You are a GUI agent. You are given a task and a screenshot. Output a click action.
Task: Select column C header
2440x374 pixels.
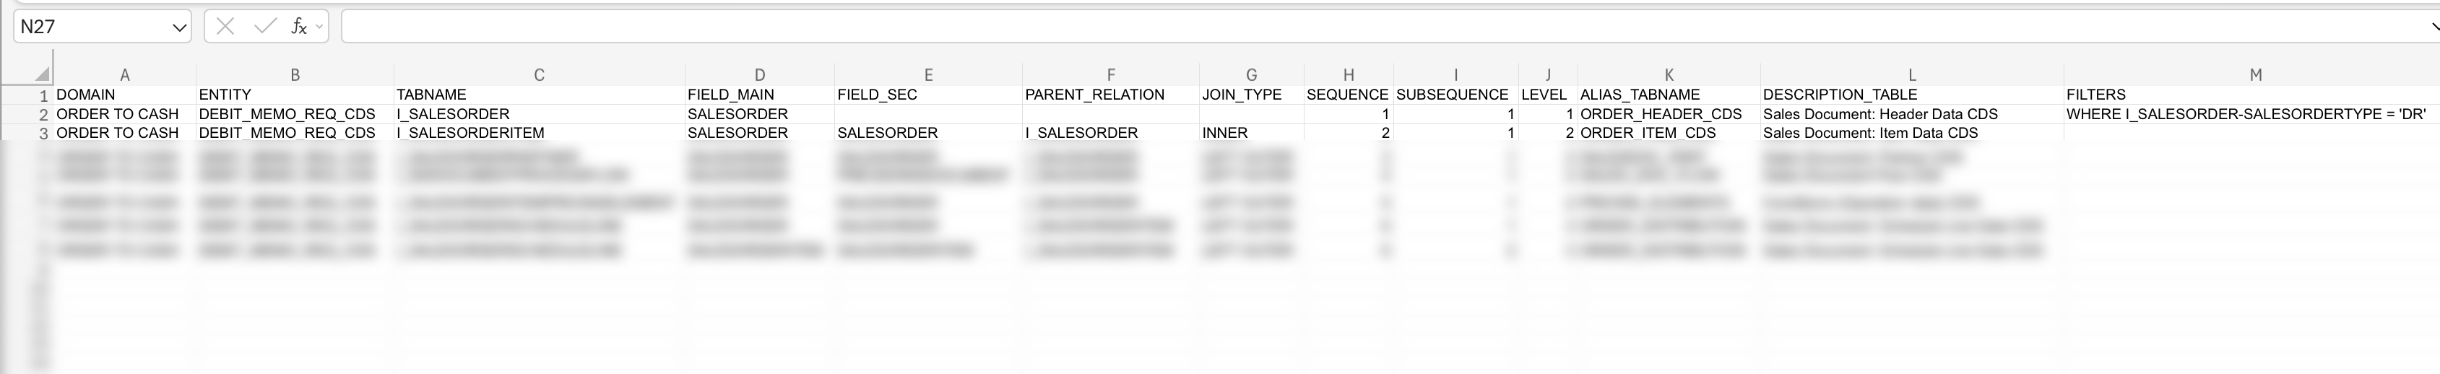pyautogui.click(x=539, y=75)
